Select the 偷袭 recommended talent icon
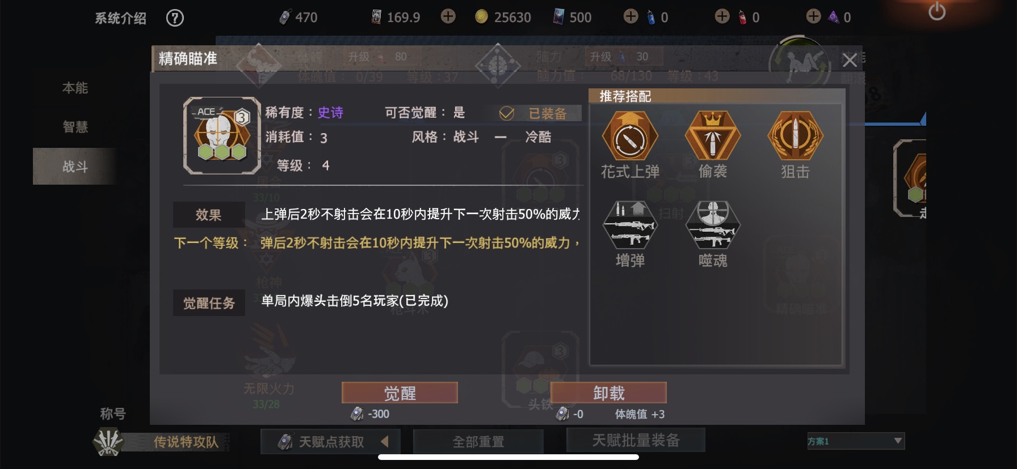This screenshot has width=1017, height=469. pos(713,137)
